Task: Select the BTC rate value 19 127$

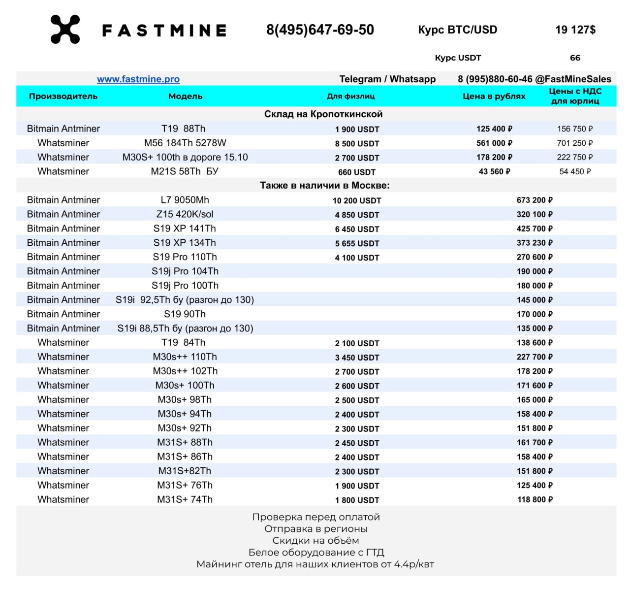Action: (x=575, y=30)
